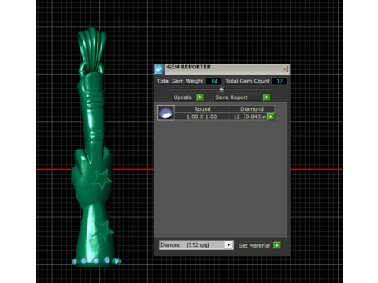
Task: Click the Set Material label
Action: click(254, 245)
